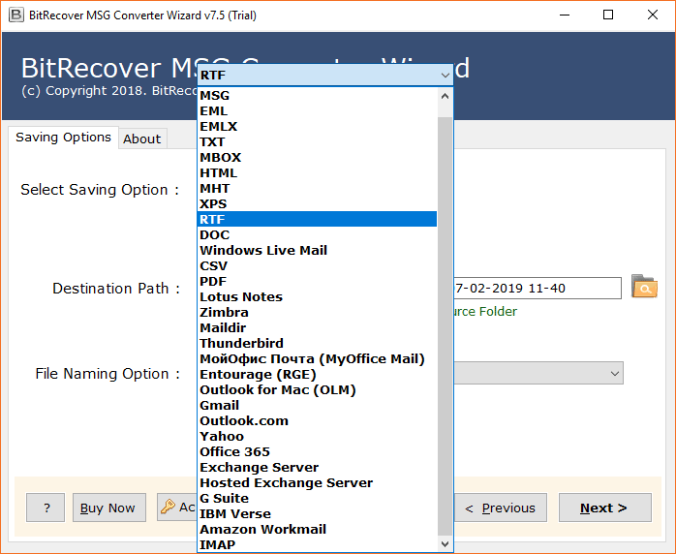Pick Zimbra from the list
Viewport: 676px width, 554px height.
click(317, 313)
